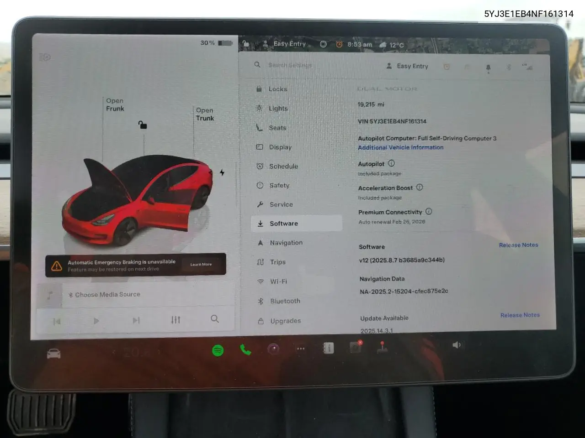585x438 pixels.
Task: Tap the schedule clock icon in settings header
Action: click(x=447, y=67)
